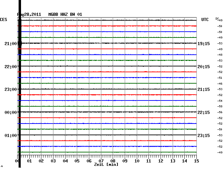Click the 21:15 UTC time label
Viewport: 224px width, 170px height.
204,89
